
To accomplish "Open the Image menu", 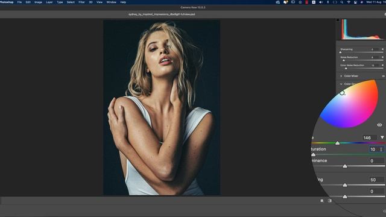I will click(38, 2).
